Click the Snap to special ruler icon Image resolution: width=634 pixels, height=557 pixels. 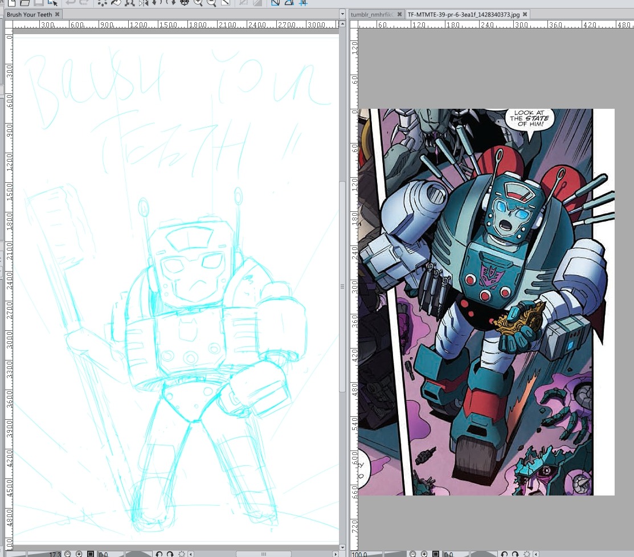(289, 3)
